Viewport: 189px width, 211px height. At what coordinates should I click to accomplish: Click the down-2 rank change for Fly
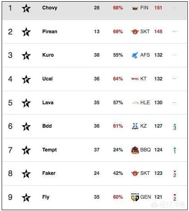[x=175, y=197]
